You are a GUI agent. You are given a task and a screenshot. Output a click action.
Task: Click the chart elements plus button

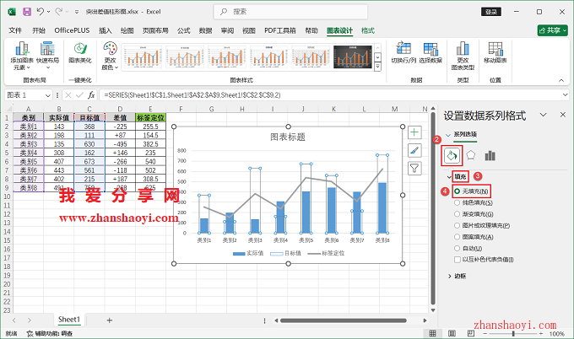(414, 132)
